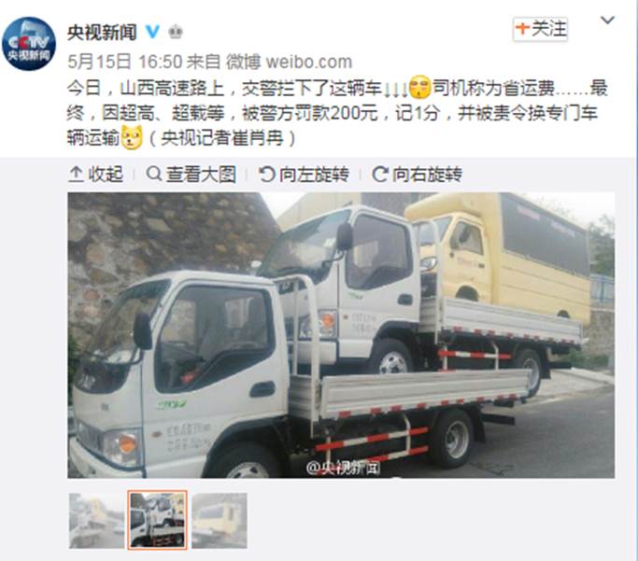
Task: Click the 关注 follow button
Action: click(x=540, y=29)
